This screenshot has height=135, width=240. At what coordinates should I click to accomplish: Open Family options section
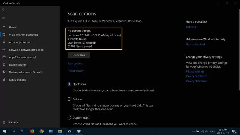click(x=17, y=80)
